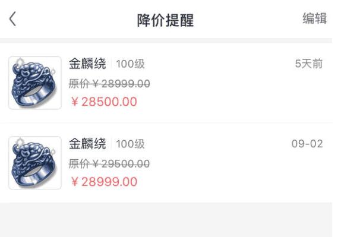Tap the first 金麟绕 ring thumbnail
338x237 pixels.
coord(35,83)
